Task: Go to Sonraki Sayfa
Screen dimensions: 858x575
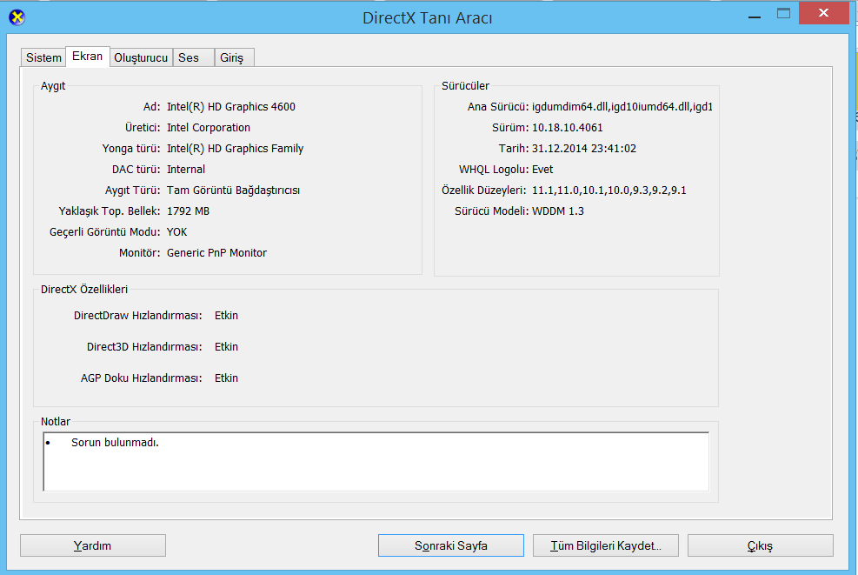Action: tap(451, 545)
